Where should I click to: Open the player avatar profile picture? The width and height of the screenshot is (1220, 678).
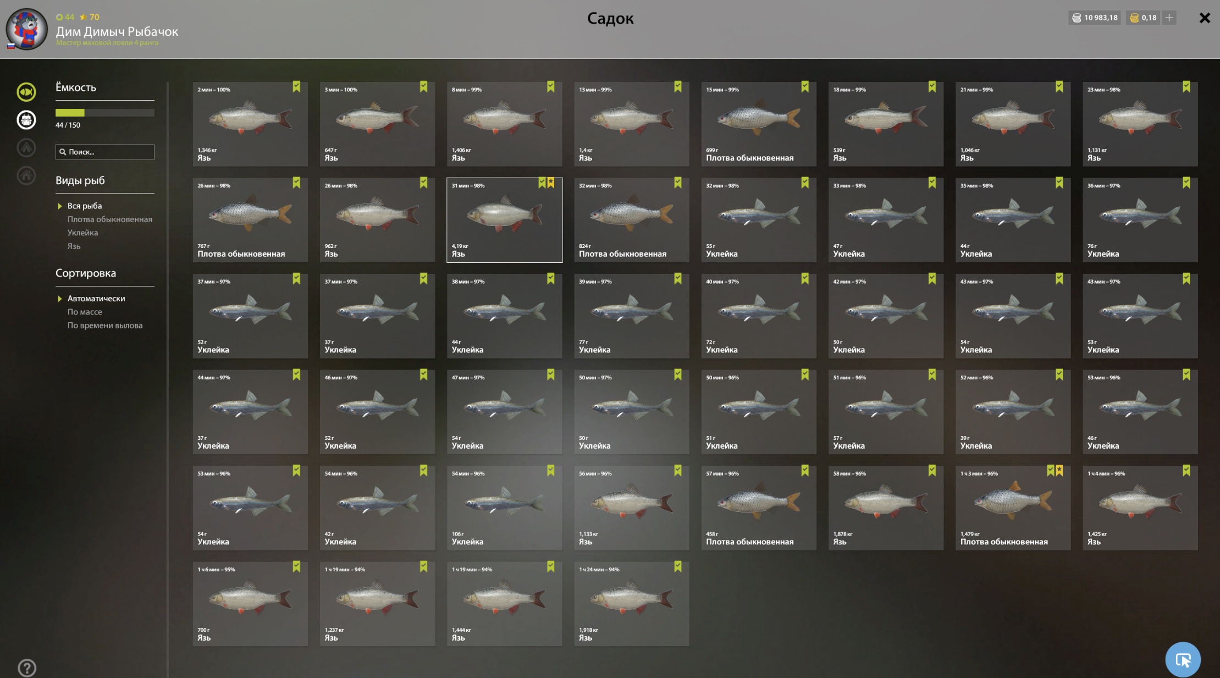(x=26, y=29)
